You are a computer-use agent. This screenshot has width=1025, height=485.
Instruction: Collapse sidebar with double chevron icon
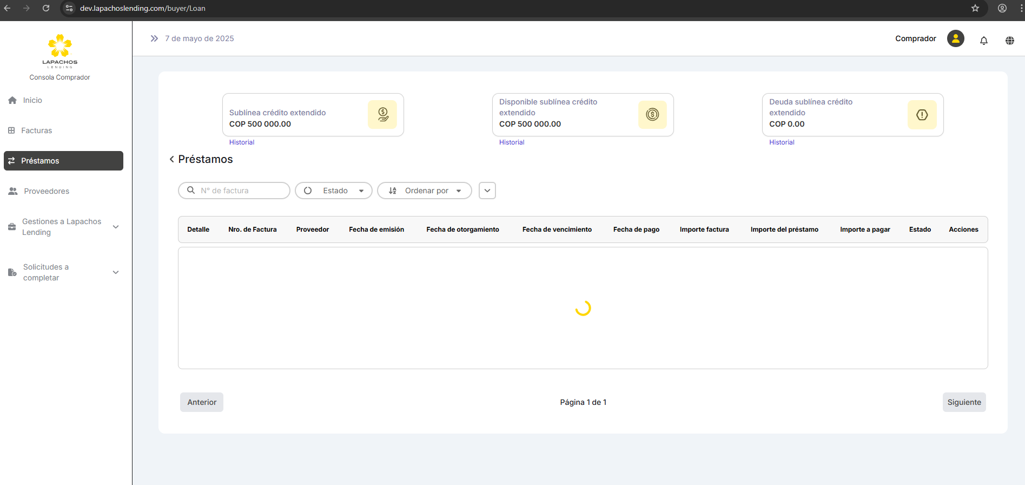[154, 38]
